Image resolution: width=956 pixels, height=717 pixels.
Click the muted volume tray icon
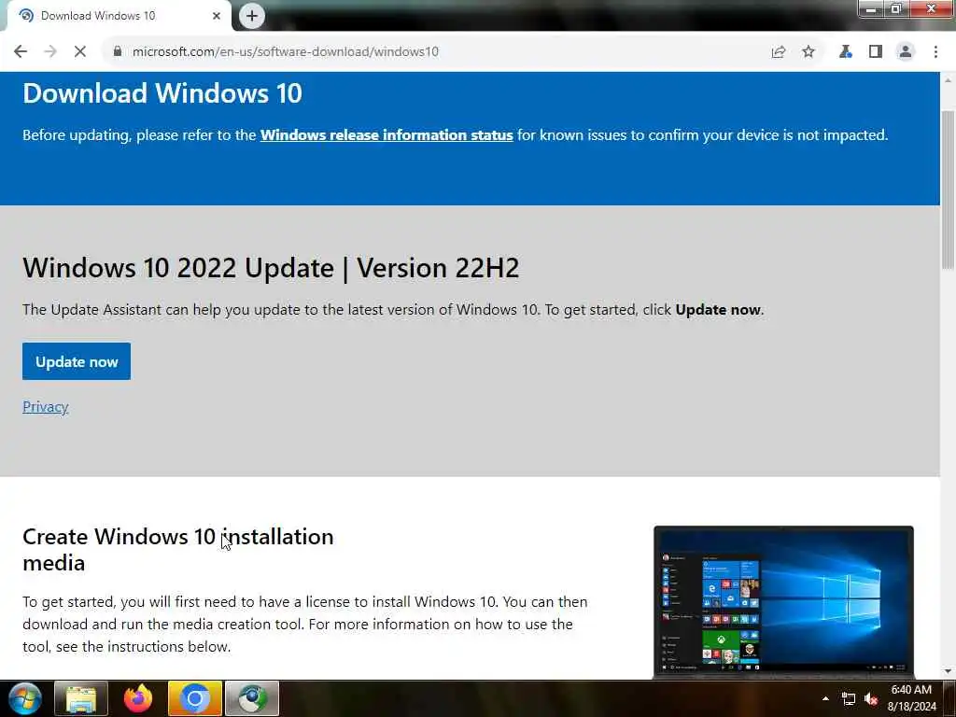click(x=871, y=698)
